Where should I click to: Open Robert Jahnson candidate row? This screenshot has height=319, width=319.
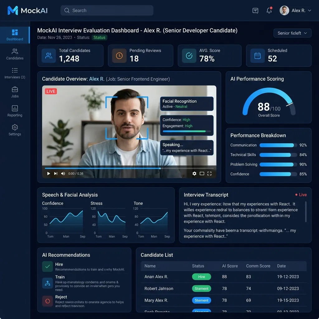click(x=224, y=288)
